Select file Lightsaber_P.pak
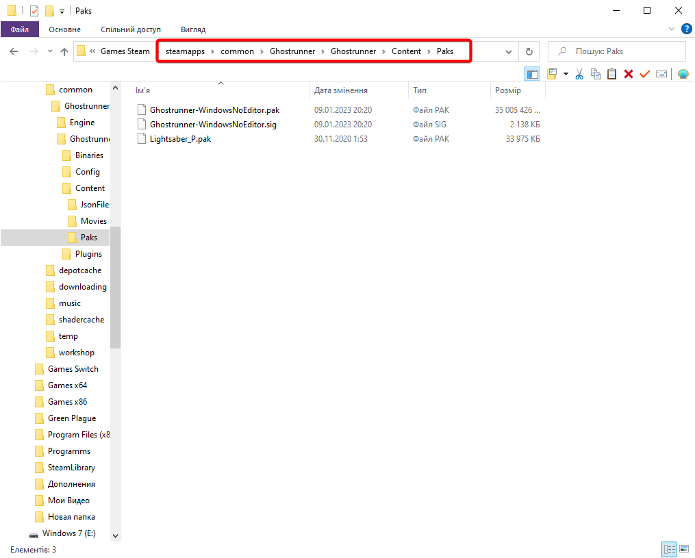This screenshot has height=558, width=695. point(180,139)
